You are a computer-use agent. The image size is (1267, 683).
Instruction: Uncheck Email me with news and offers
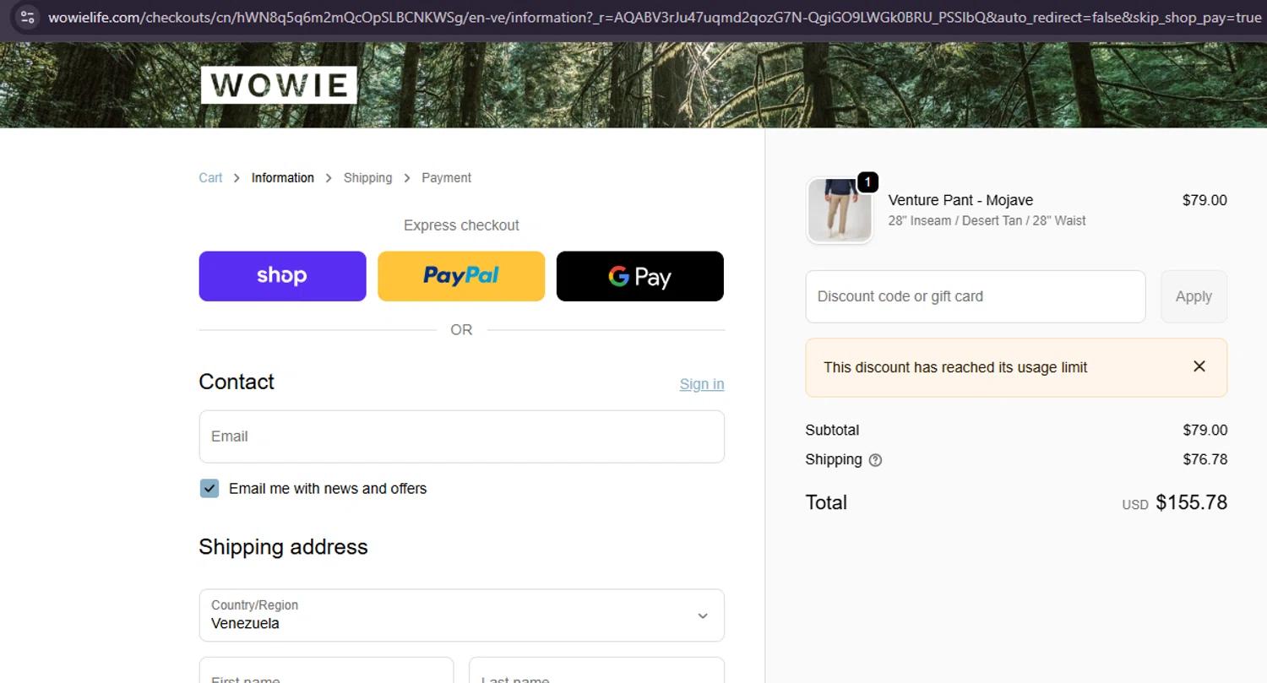209,489
